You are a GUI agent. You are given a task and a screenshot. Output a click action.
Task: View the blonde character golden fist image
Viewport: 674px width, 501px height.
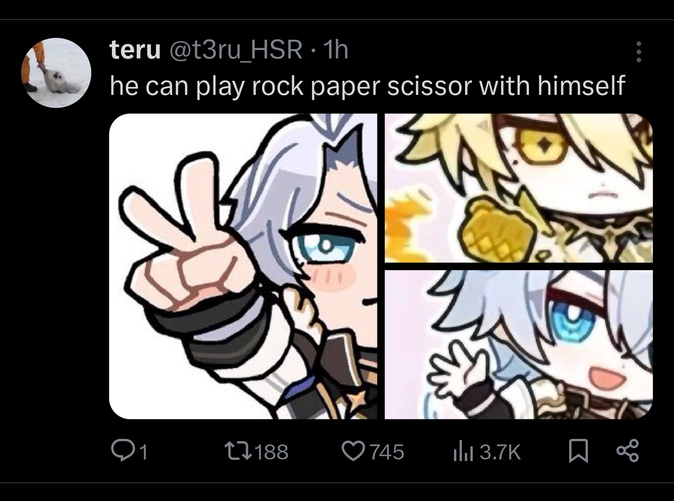(519, 188)
